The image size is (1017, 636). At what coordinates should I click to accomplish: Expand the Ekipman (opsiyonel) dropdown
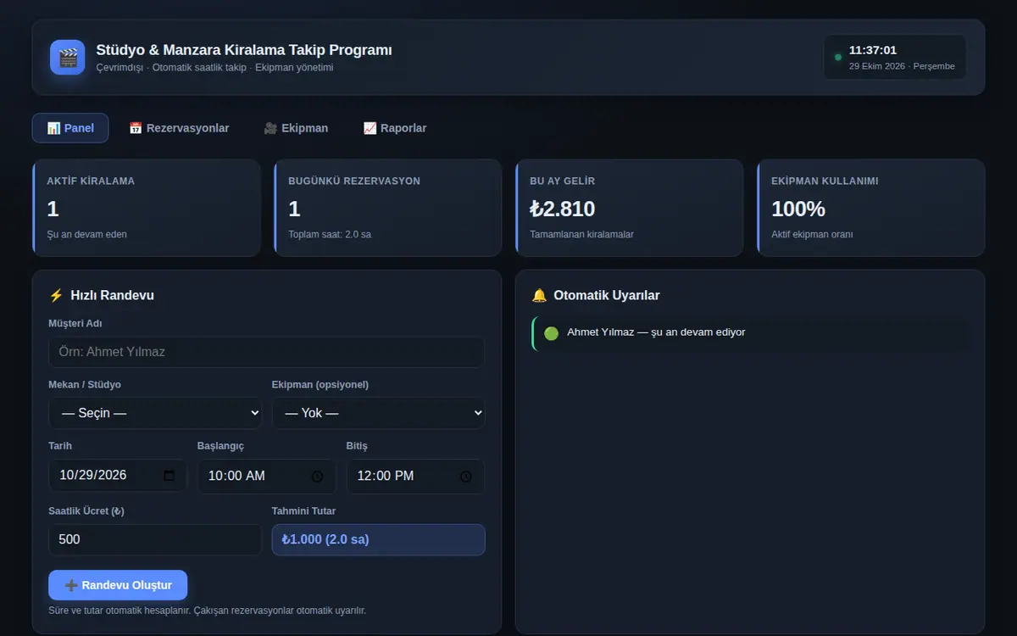[x=378, y=413]
